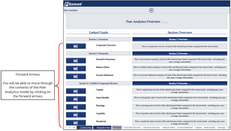Screen dimensions: 231x131
Task: Open the Executive Summary sheet tab
Action: tap(152, 127)
